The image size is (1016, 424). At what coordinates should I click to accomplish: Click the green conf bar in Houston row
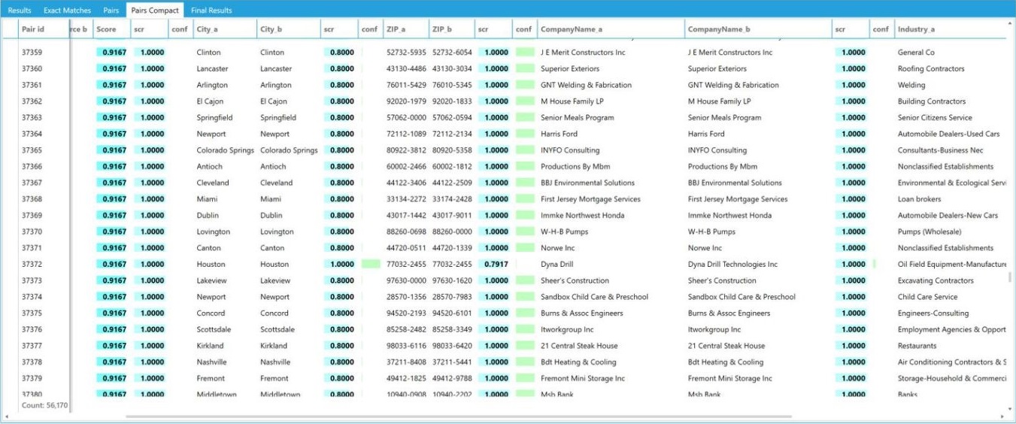[x=370, y=265]
